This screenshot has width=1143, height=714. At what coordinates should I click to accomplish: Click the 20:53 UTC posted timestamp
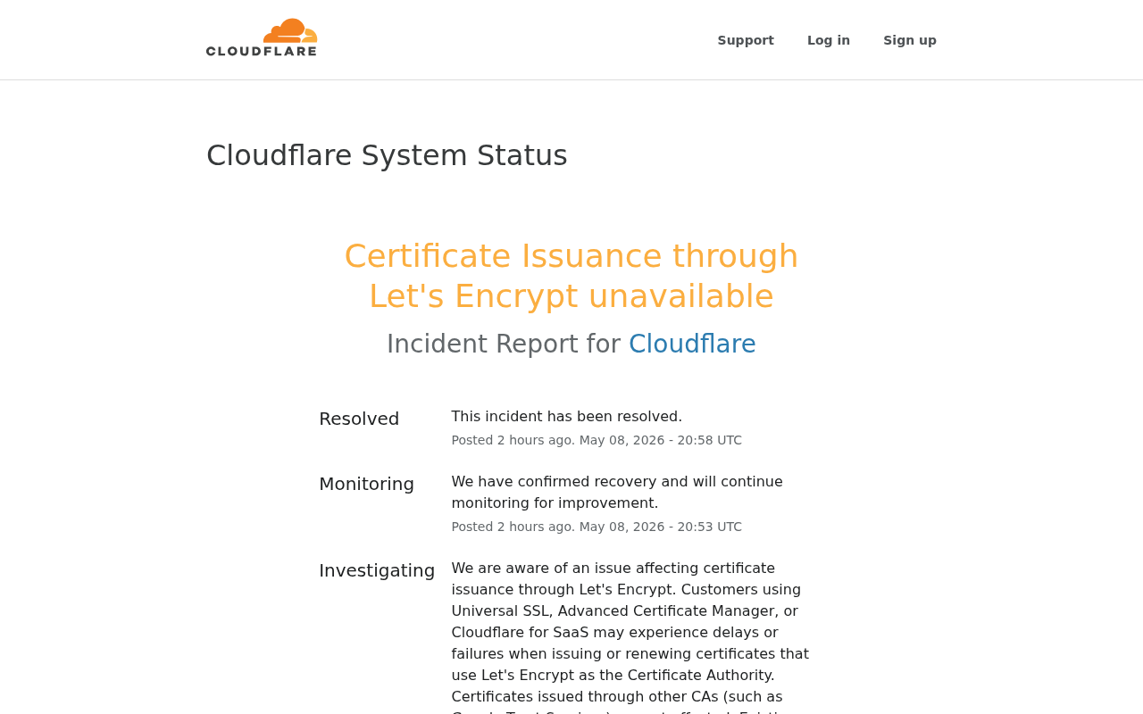click(597, 527)
